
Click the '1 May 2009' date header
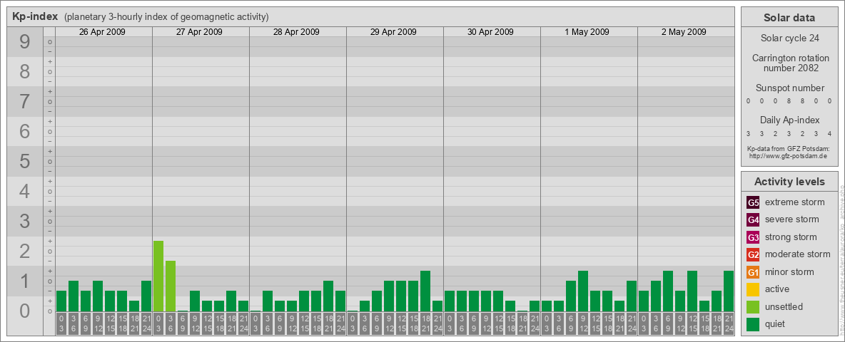tap(587, 32)
